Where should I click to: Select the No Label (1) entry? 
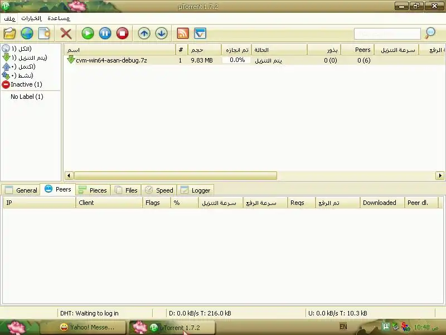[x=27, y=97]
